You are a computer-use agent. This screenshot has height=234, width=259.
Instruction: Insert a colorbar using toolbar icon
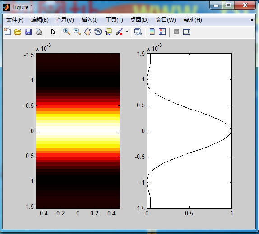(152, 32)
